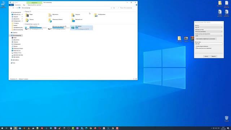Open the allocation unit size dropdown
Viewport: 231px width, 130px height.
[209, 36]
